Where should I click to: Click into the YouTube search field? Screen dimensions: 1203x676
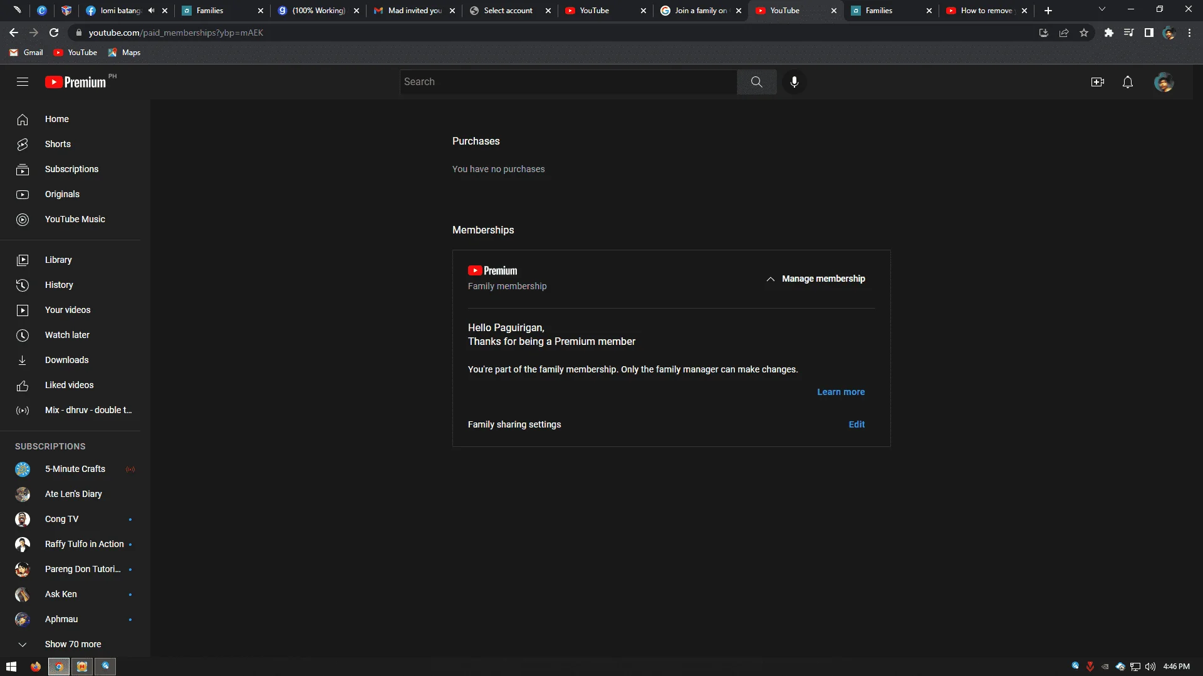(568, 82)
